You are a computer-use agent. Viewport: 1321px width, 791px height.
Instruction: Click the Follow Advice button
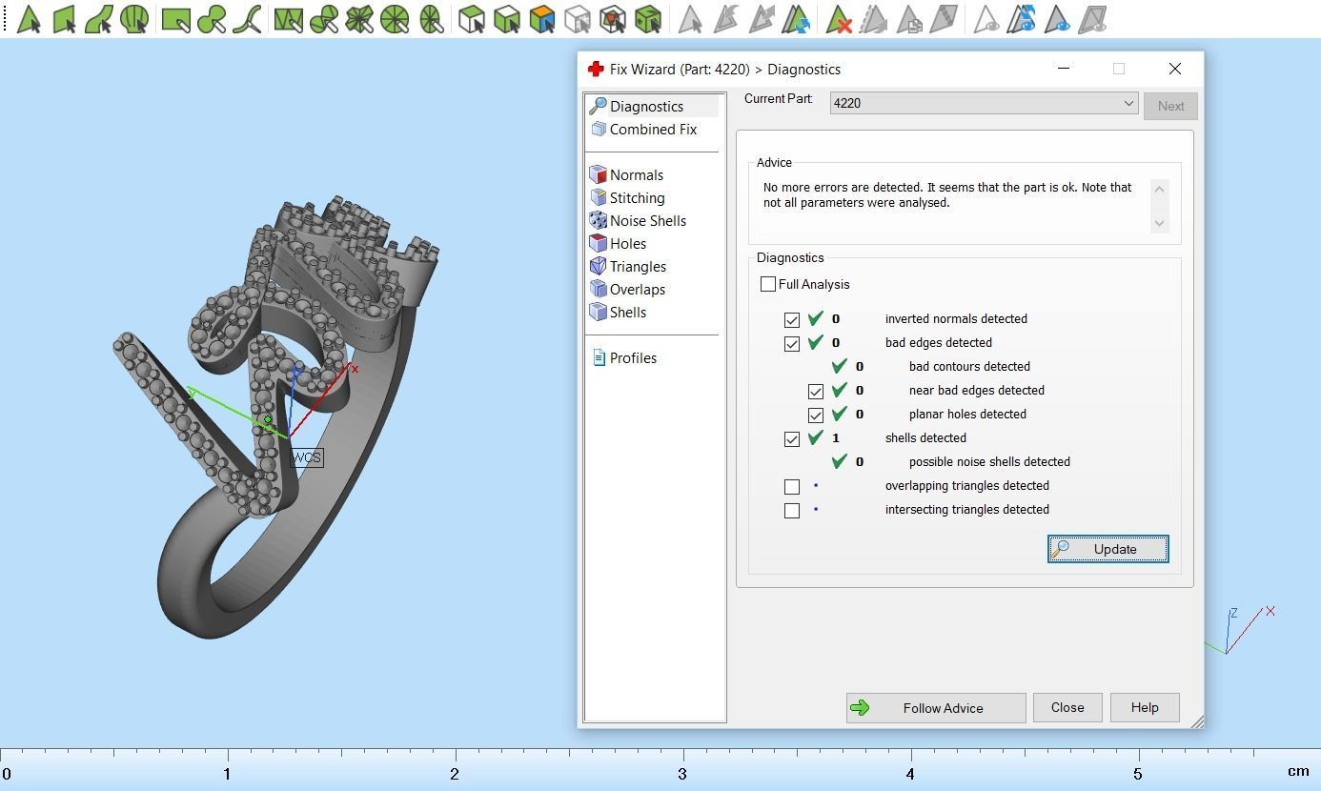(936, 707)
